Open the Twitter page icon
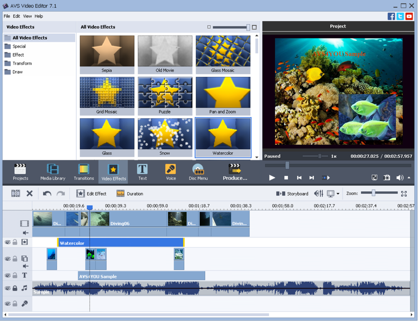The height and width of the screenshot is (321, 418). 400,16
